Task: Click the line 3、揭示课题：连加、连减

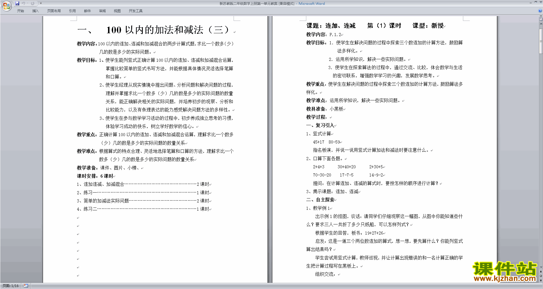Action: (332, 192)
